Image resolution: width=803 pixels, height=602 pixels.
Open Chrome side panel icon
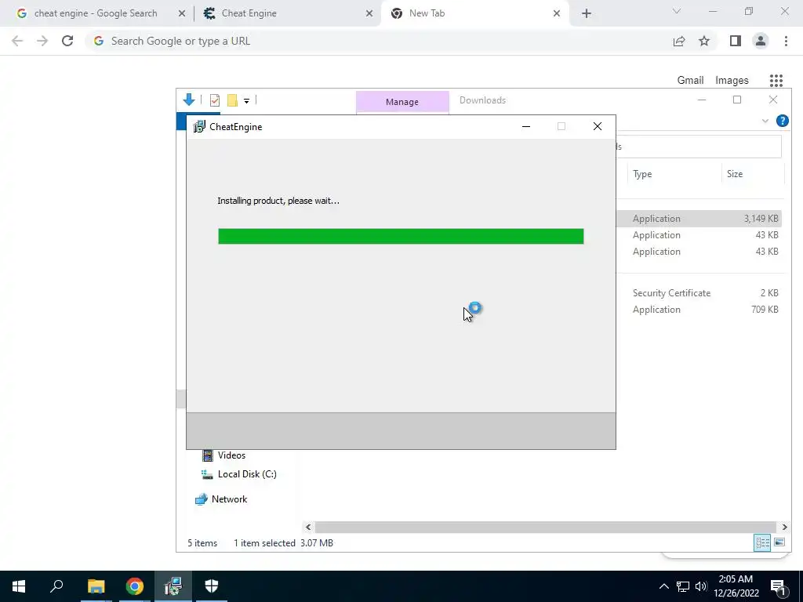pos(736,41)
